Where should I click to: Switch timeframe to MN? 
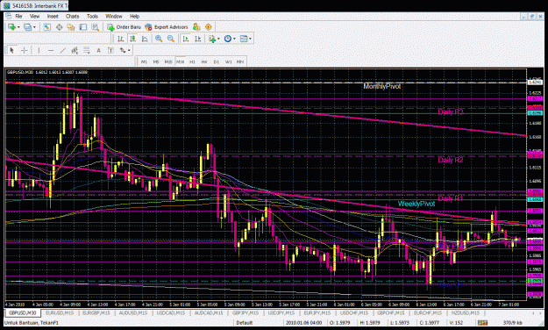240,62
